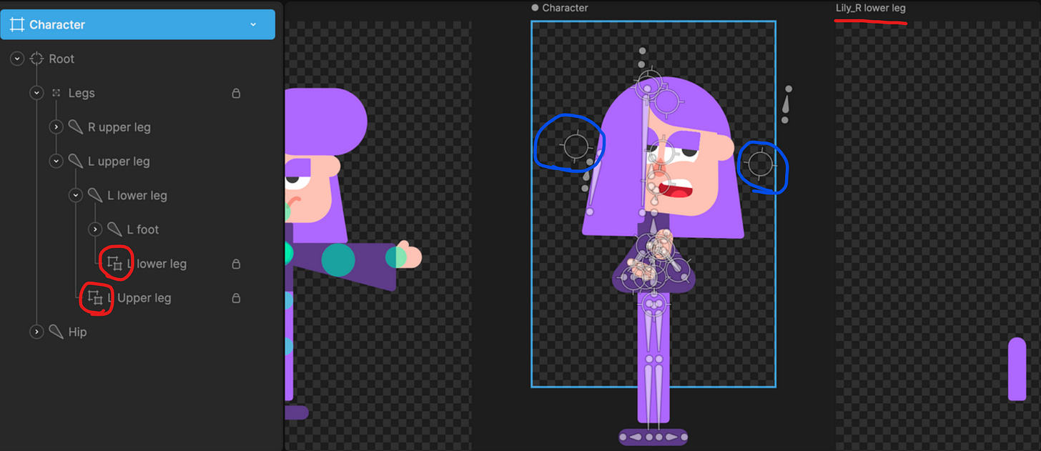1041x451 pixels.
Task: Select the Hip bone icon
Action: click(x=56, y=332)
